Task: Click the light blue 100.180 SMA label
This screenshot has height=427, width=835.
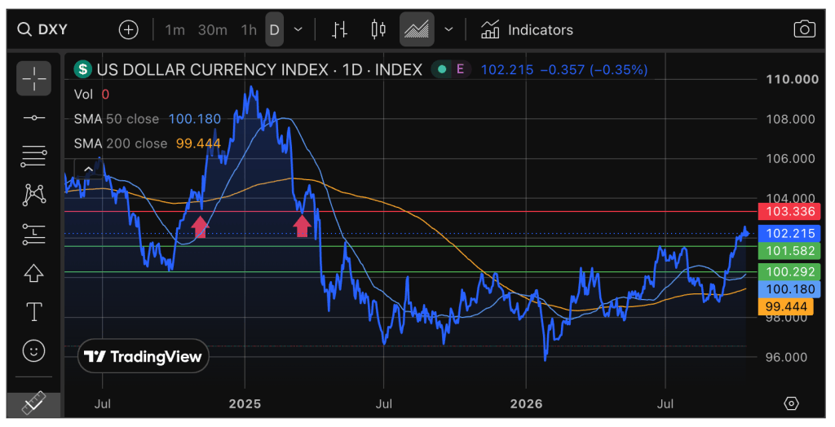Action: pyautogui.click(x=789, y=289)
